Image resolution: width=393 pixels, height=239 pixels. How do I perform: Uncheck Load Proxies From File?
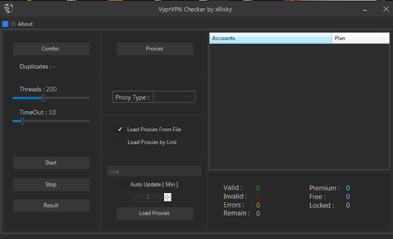click(120, 129)
